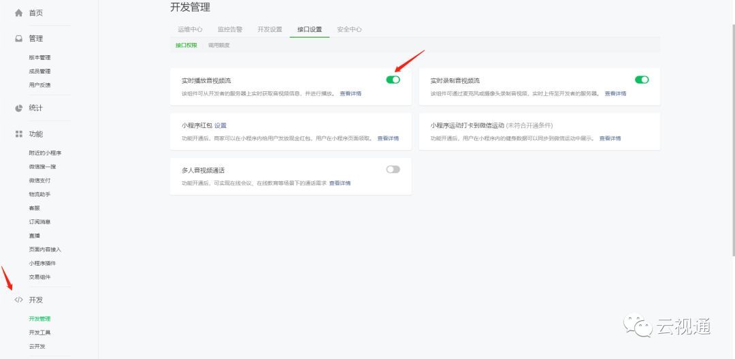Open 附近的小程序 in the sidebar
The width and height of the screenshot is (735, 359).
[x=46, y=153]
